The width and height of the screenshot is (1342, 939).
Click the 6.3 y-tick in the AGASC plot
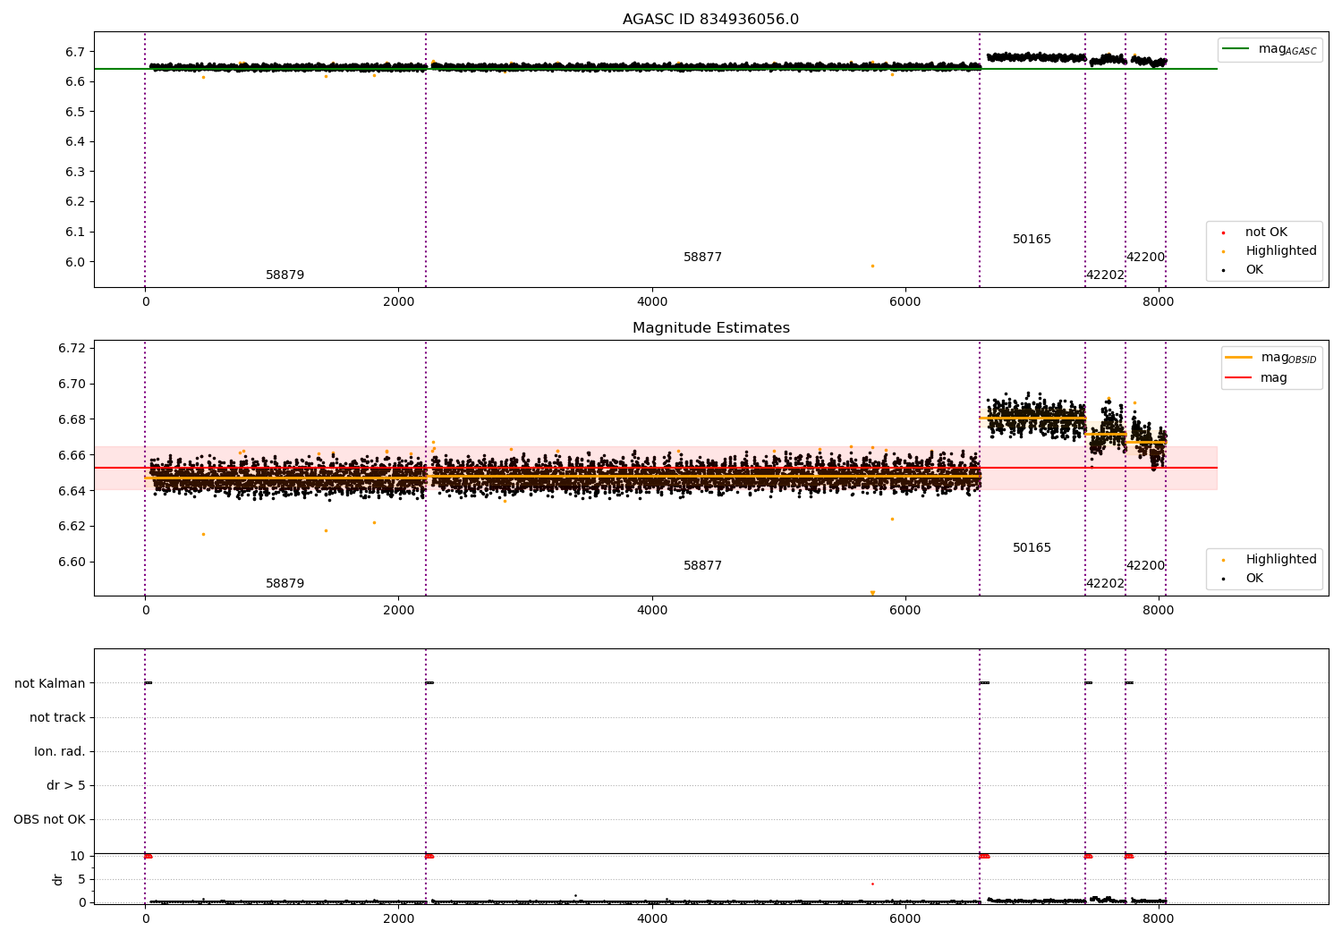pos(75,172)
